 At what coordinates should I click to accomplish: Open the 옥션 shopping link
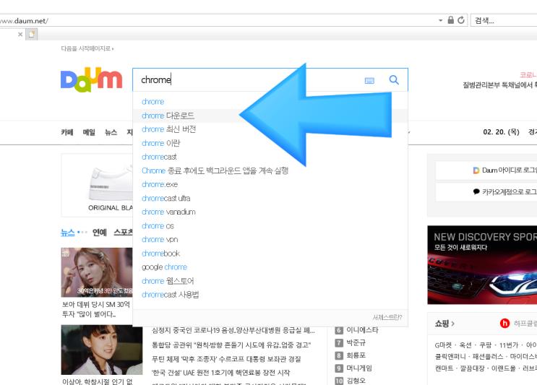pos(465,345)
